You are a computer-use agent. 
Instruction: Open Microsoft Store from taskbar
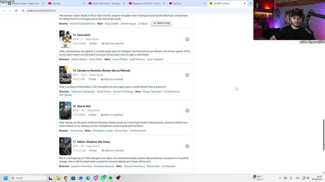point(73,178)
